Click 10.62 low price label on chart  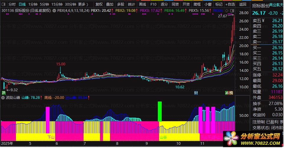(x=180, y=87)
